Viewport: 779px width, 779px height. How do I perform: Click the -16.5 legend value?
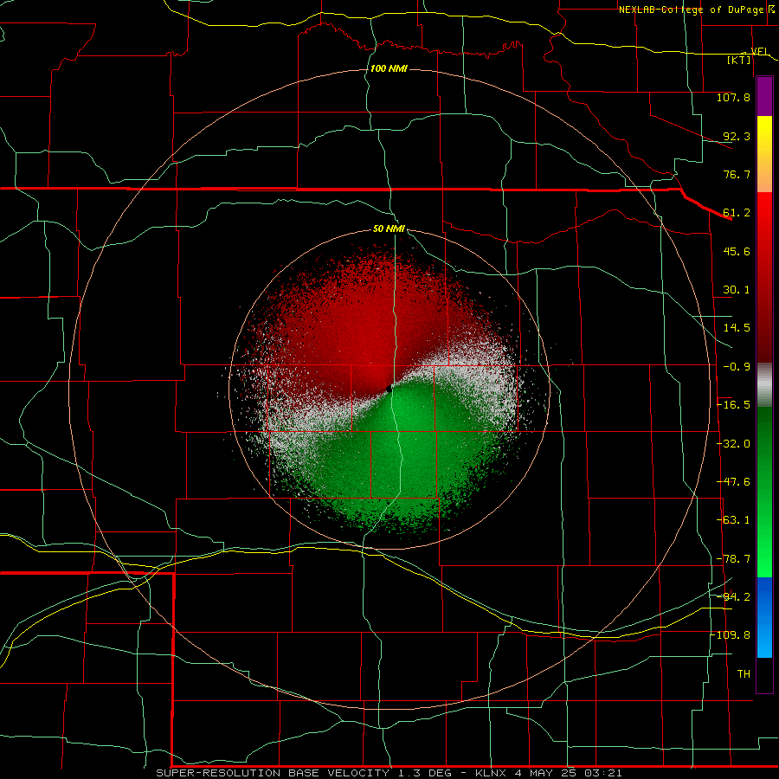(733, 405)
